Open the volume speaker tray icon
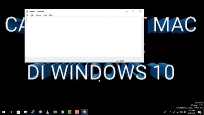 (x=185, y=112)
